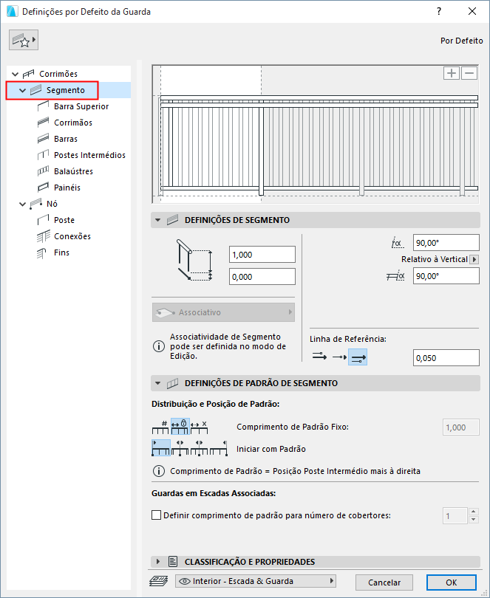Edit the top angle field 90,00°
This screenshot has width=490, height=598.
(x=446, y=243)
